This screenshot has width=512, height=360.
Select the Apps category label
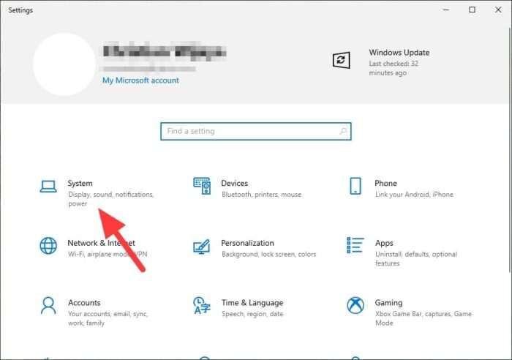384,244
